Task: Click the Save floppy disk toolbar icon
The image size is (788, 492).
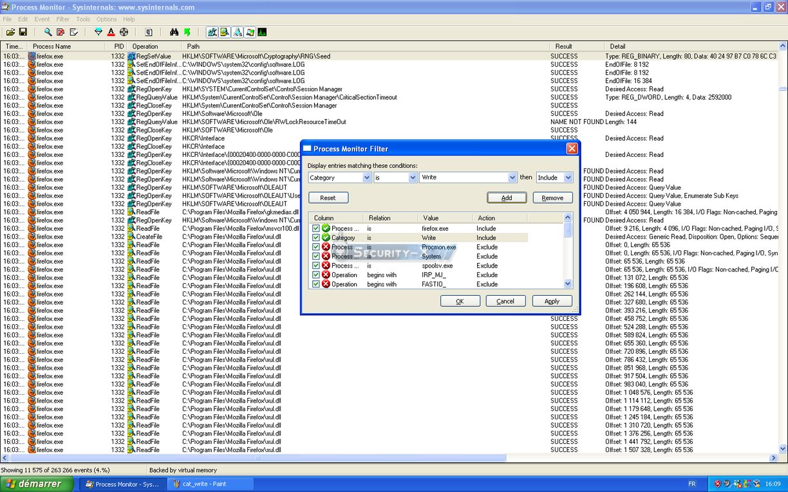Action: click(23, 32)
